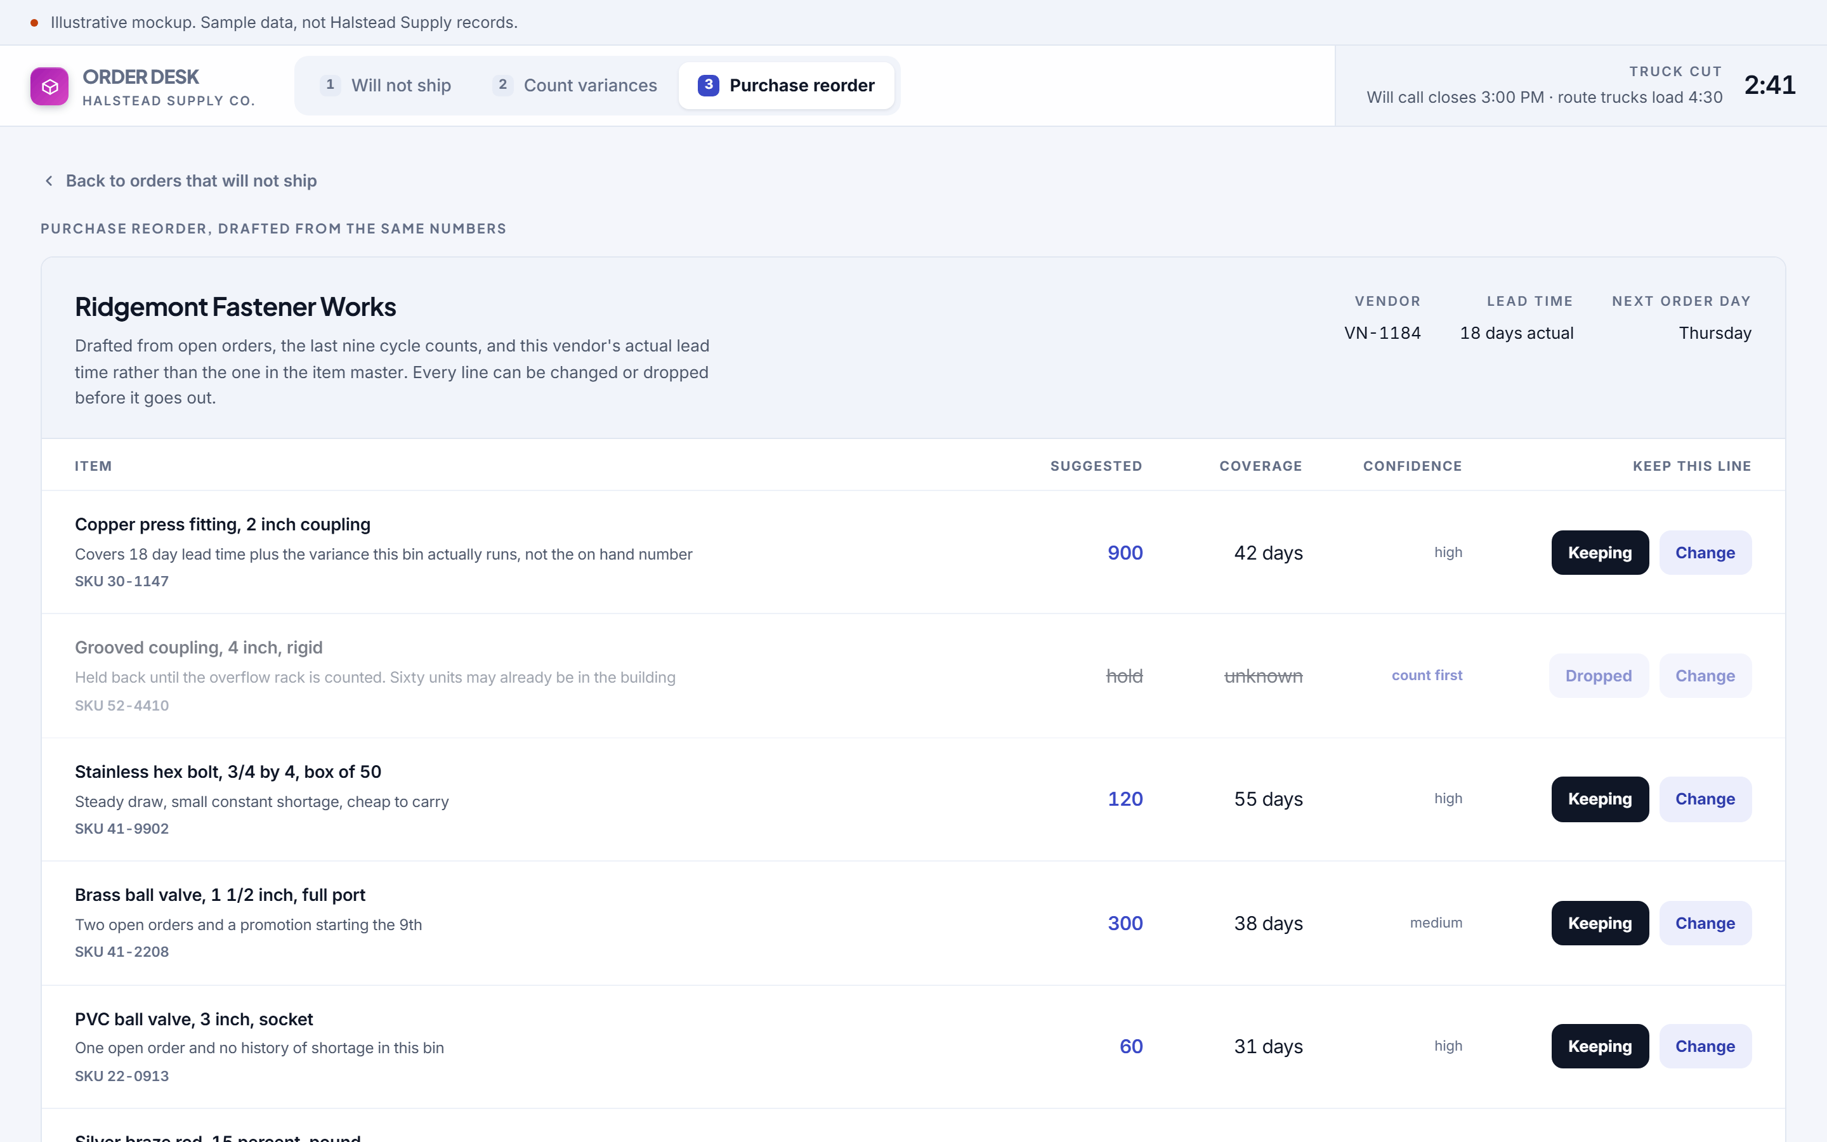Toggle Keeping for Brass ball valve line
Viewport: 1827px width, 1142px height.
tap(1600, 923)
